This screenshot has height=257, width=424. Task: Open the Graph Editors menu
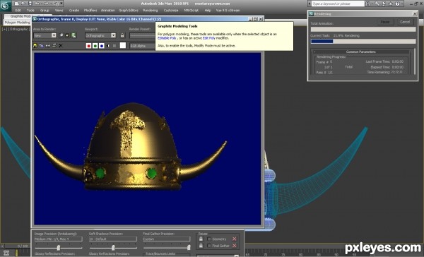129,11
